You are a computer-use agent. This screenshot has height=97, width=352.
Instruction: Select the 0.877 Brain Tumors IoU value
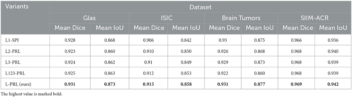(x=260, y=84)
